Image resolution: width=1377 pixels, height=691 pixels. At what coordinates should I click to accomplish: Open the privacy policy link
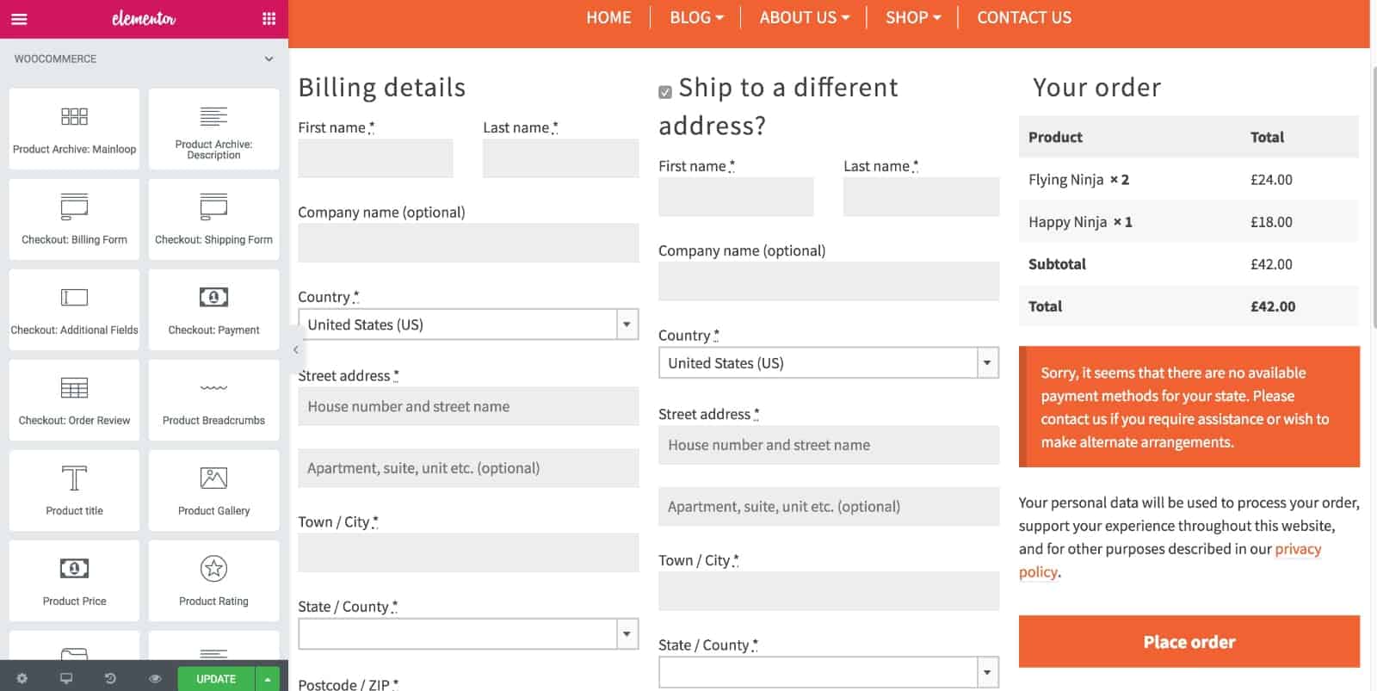pyautogui.click(x=1298, y=549)
